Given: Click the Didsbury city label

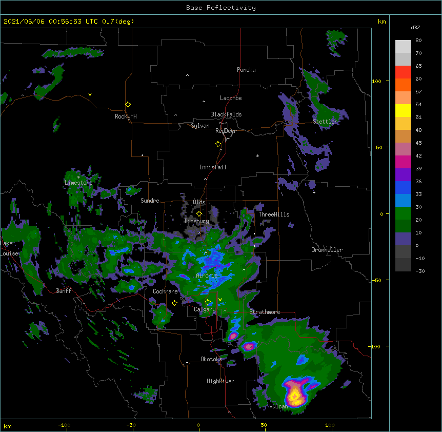Looking at the screenshot, I should (x=196, y=221).
